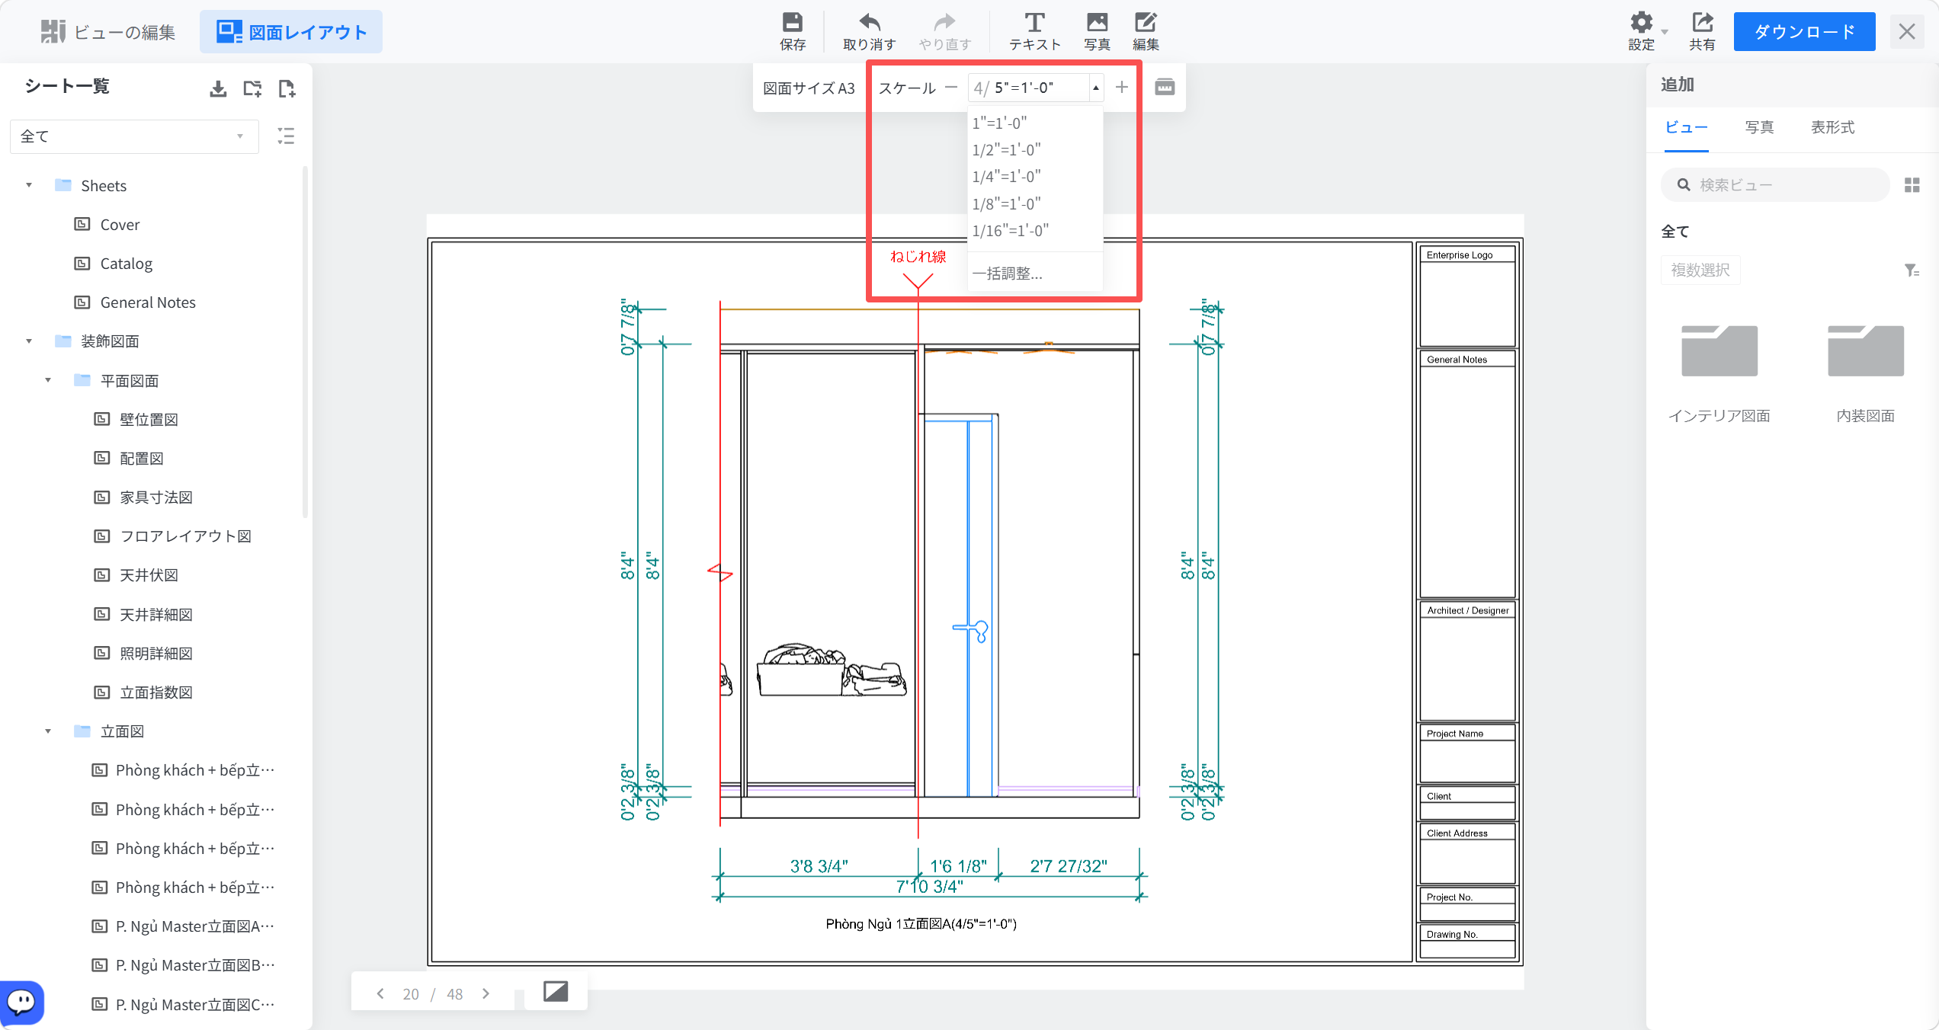Choose scale 1/16"=1'-0"
Image resolution: width=1939 pixels, height=1030 pixels.
[x=1035, y=231]
